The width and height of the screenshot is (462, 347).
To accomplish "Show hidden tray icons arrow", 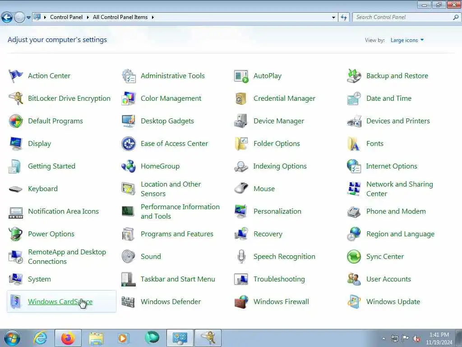I will [x=383, y=338].
